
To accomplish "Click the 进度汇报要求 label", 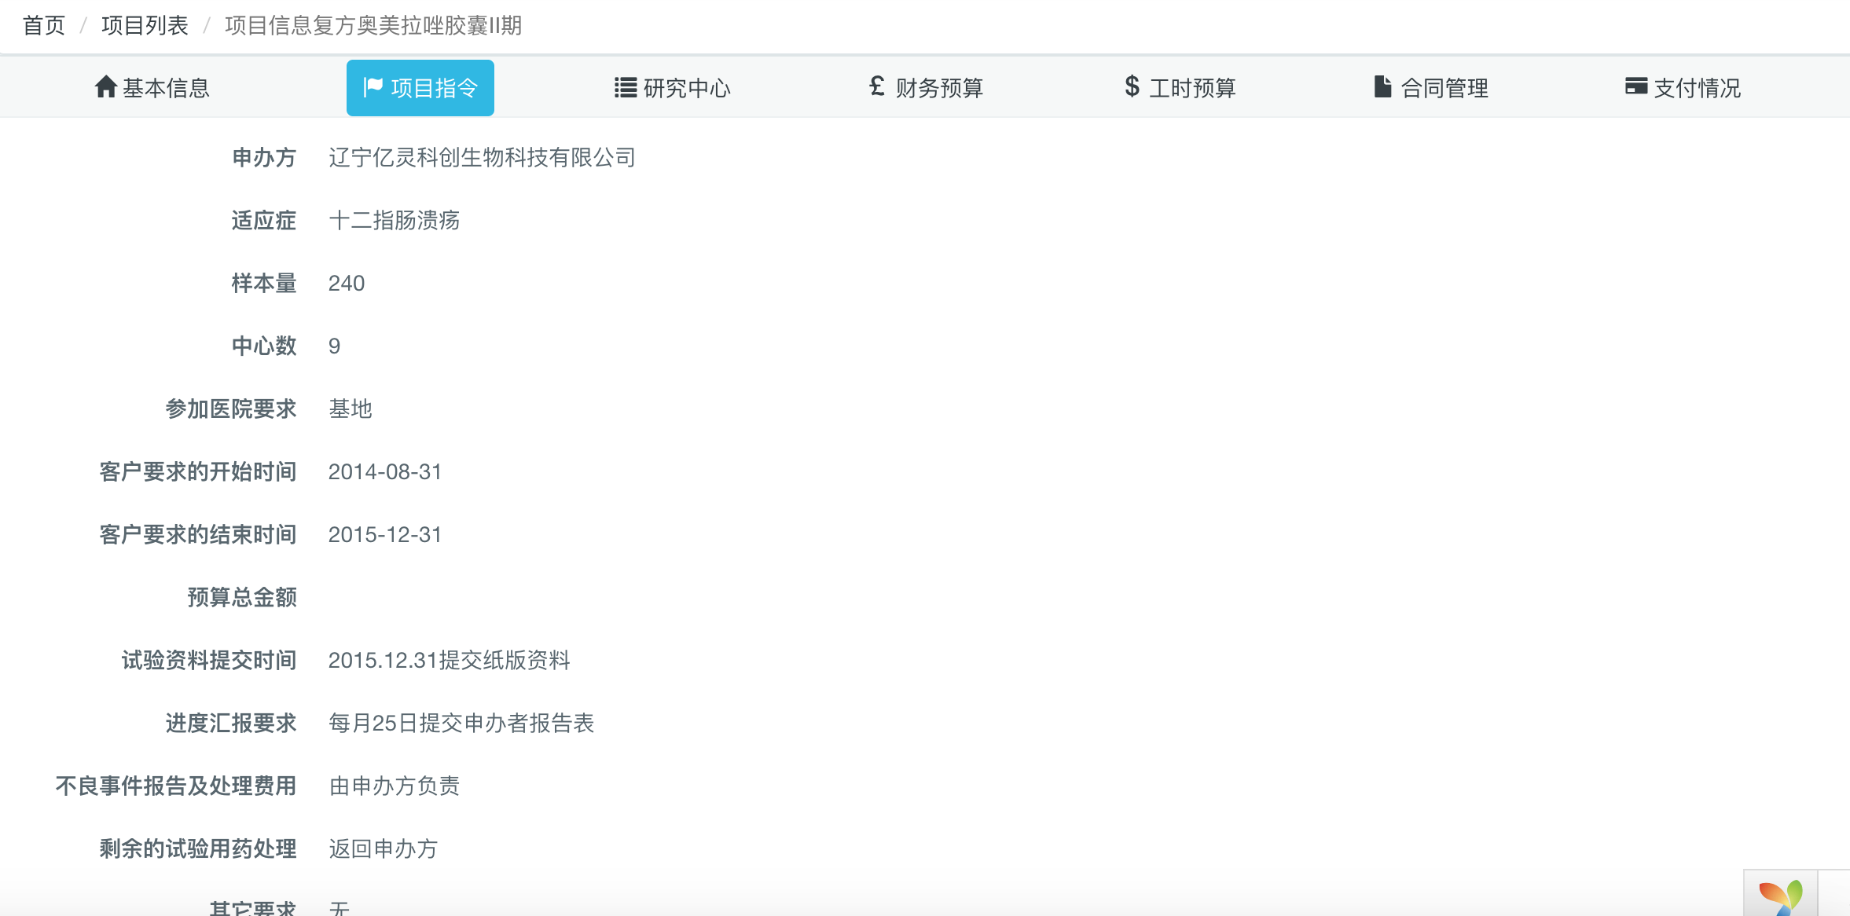I will (x=231, y=723).
